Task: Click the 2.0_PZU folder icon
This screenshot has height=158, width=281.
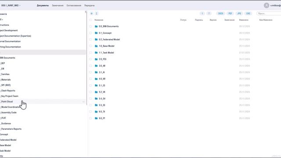Action: pyautogui.click(x=96, y=59)
